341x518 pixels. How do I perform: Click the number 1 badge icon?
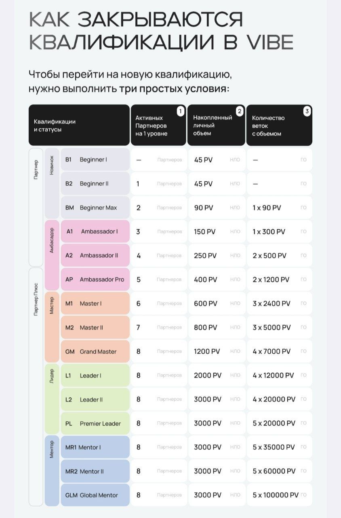point(181,111)
